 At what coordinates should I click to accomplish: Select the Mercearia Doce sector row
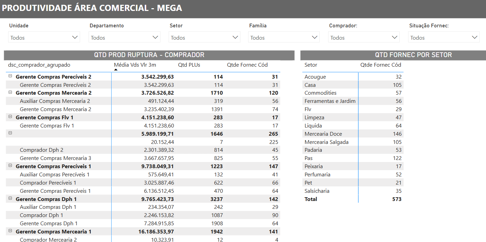[353, 134]
